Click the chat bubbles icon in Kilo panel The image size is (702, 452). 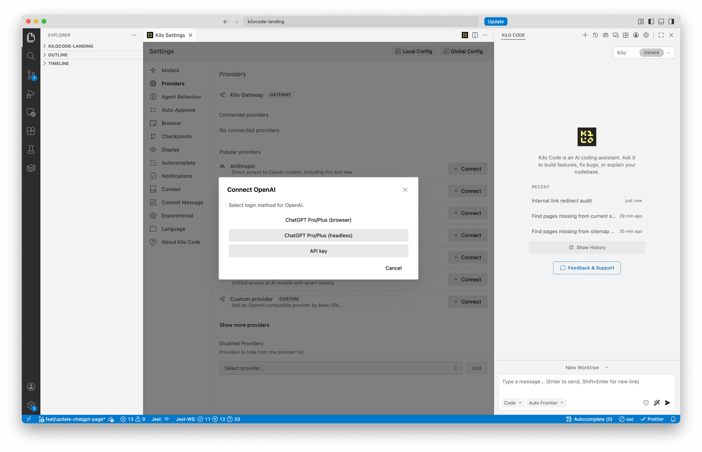[x=616, y=35]
